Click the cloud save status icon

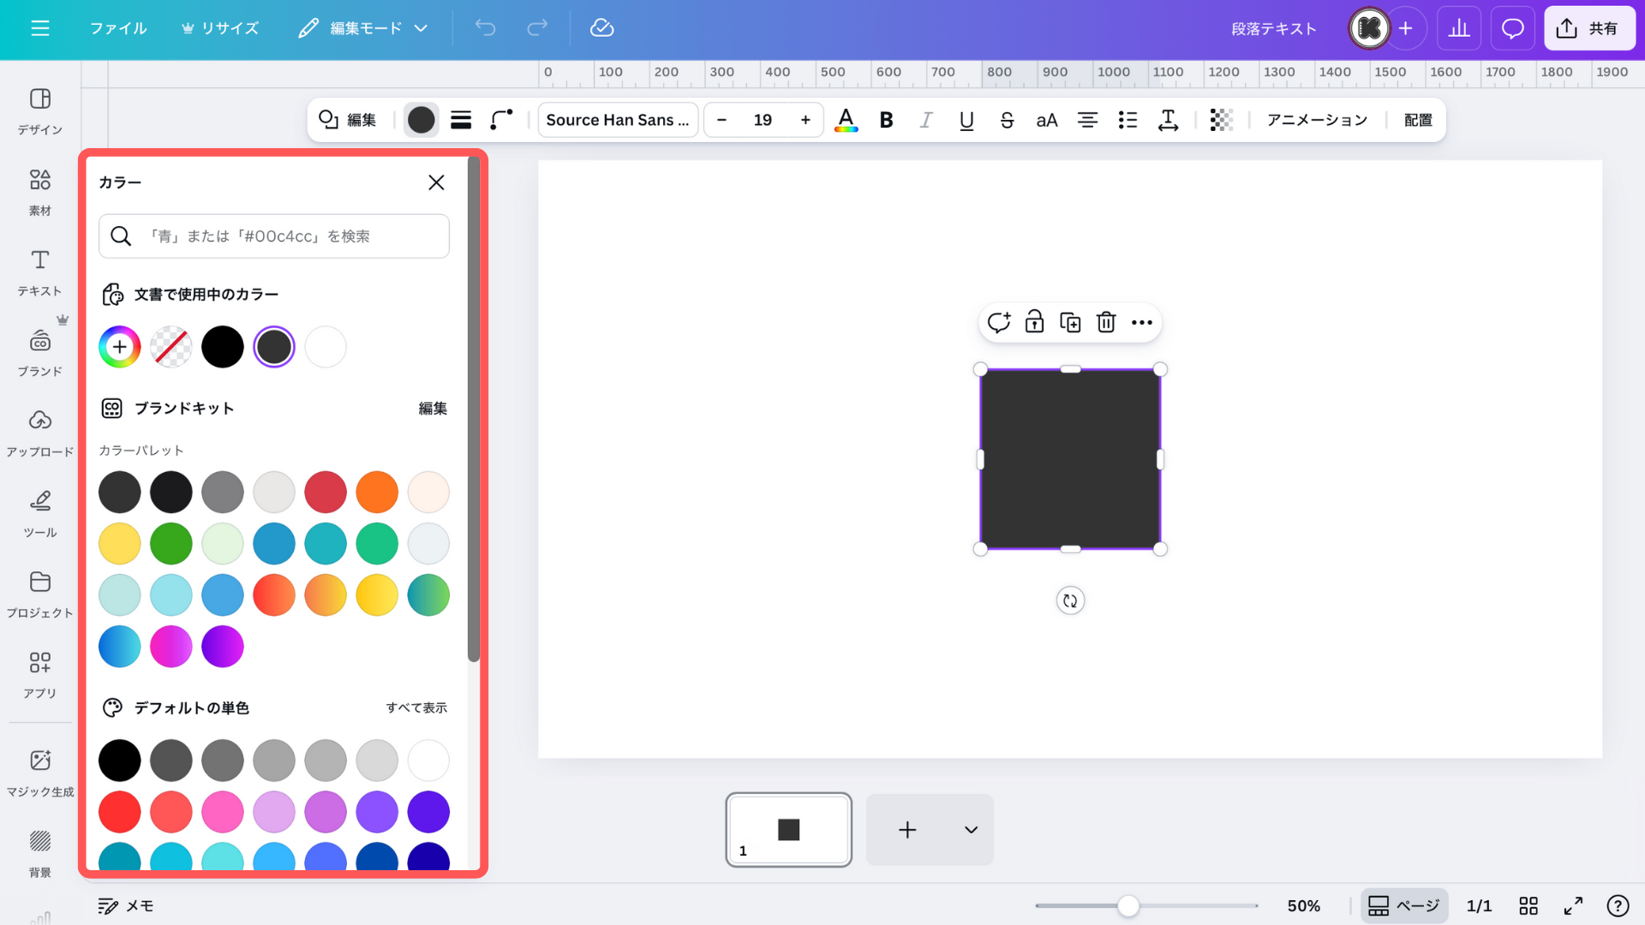[602, 28]
